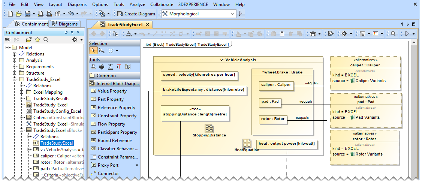Select Value Property in the palette
Image resolution: width=422 pixels, height=184 pixels.
coord(112,91)
